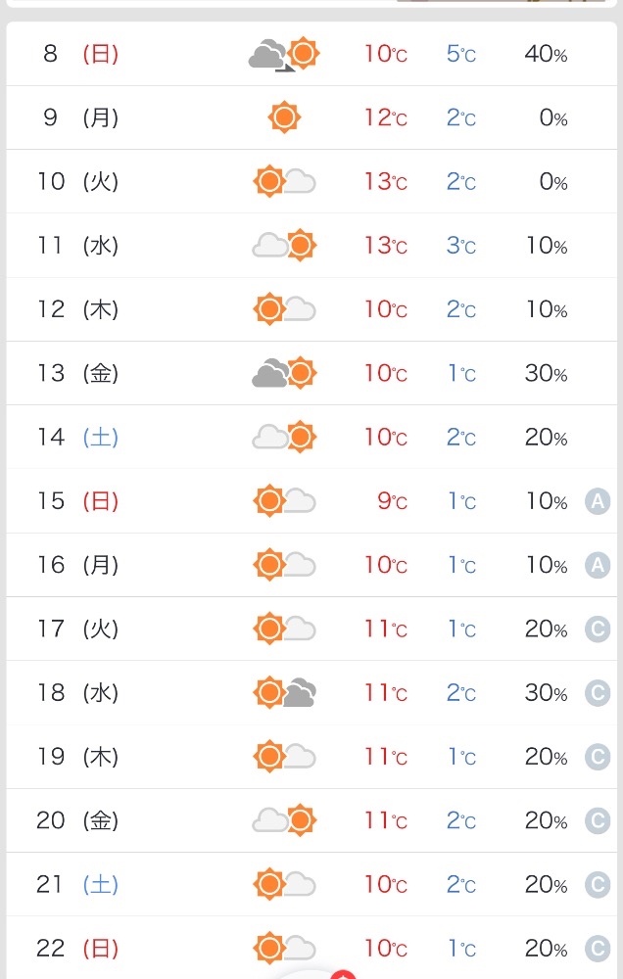Tap the 9℃ high temperature on day 15
This screenshot has height=979, width=623.
(x=392, y=501)
